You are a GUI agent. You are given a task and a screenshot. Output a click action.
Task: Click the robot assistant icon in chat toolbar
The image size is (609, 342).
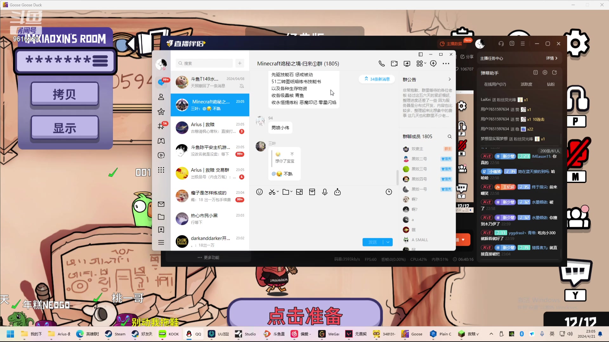tap(337, 192)
